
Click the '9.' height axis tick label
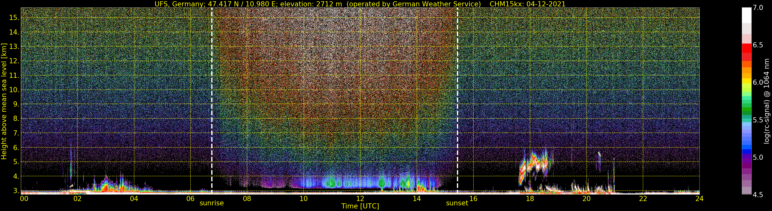16,104
